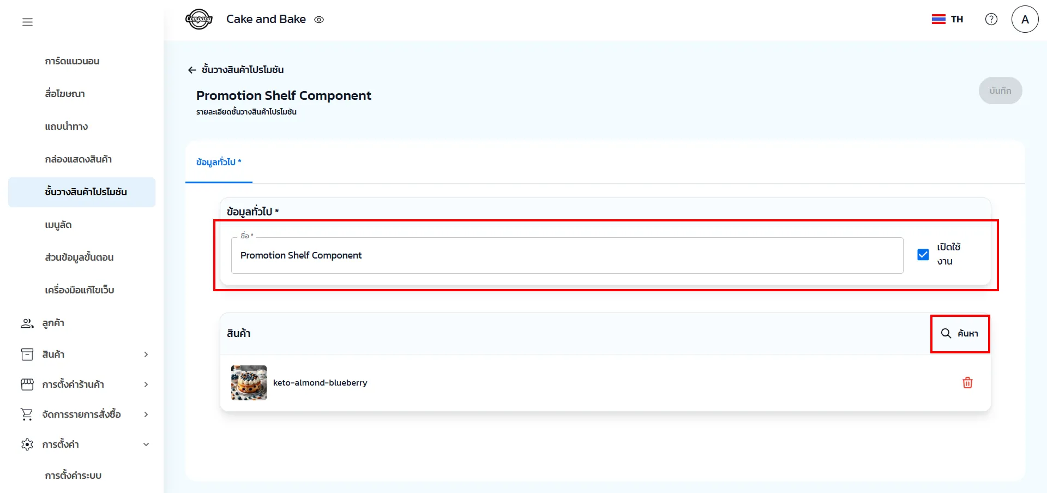Click the ลูกค้า customers icon in sidebar

[27, 323]
